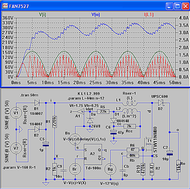Maximize the FAN7527 window
190x189 pixels.
pos(178,6)
